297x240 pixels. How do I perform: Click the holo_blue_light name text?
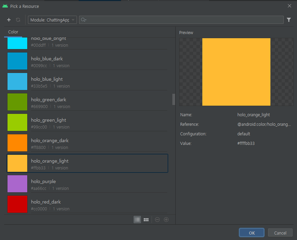47,79
